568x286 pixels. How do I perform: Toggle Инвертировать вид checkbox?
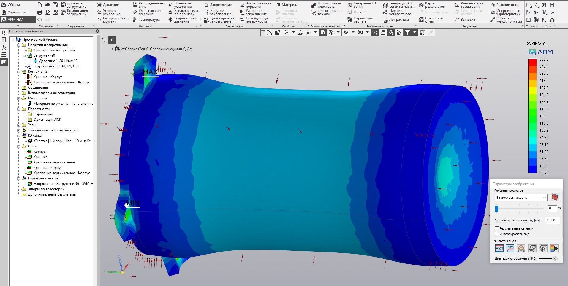pos(497,234)
